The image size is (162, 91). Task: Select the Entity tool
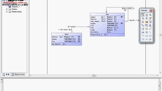tap(150, 22)
